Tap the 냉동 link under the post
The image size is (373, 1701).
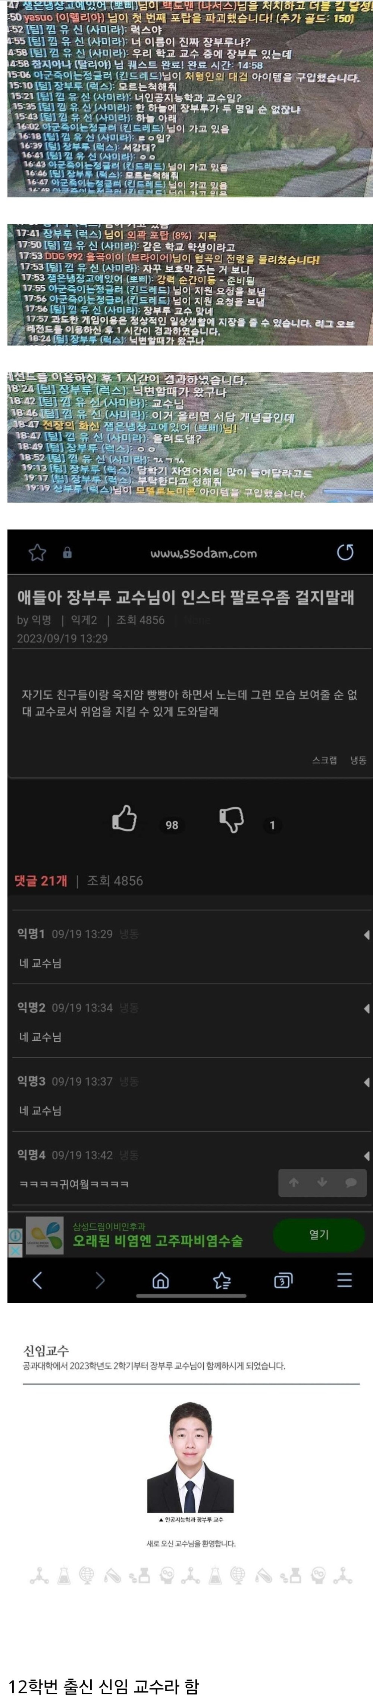click(x=358, y=760)
